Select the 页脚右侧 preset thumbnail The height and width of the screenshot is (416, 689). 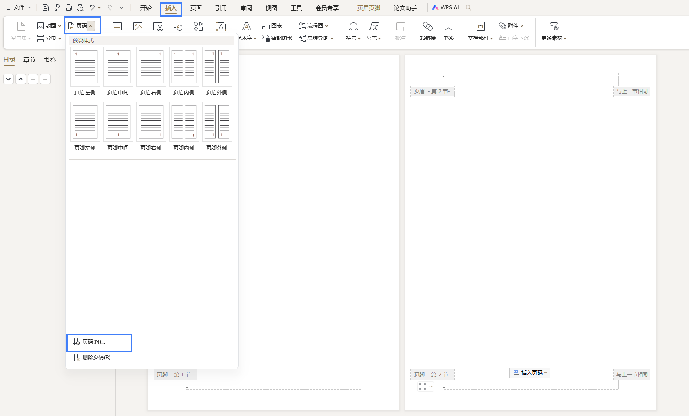(151, 122)
